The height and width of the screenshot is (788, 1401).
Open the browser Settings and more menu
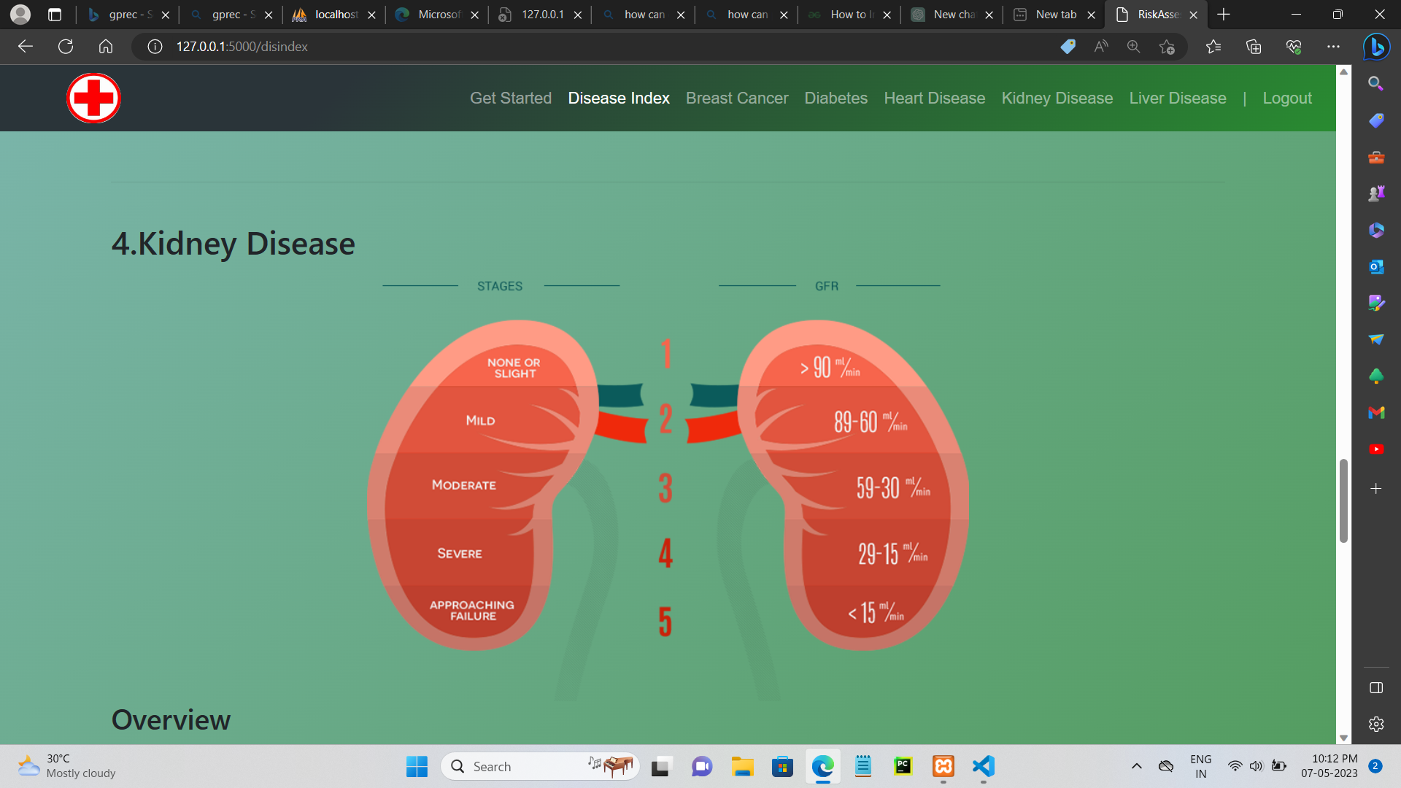[1333, 47]
